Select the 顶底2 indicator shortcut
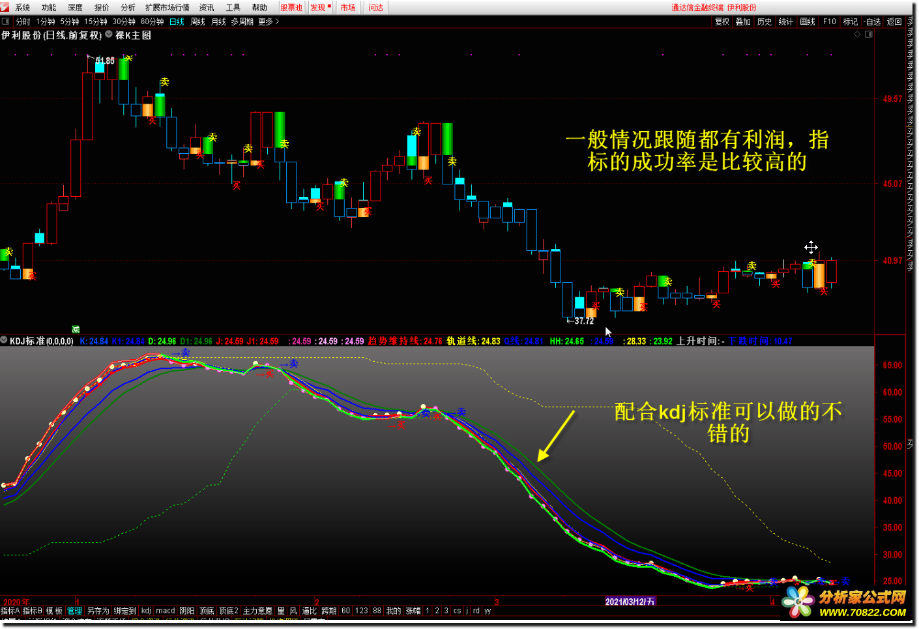Screen dimensions: 919x629 coord(229,611)
